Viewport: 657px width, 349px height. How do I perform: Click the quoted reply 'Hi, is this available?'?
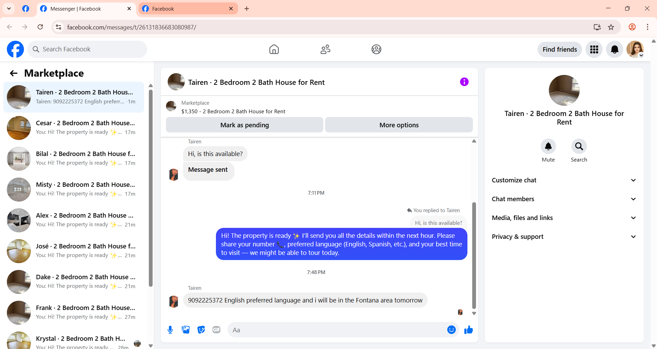point(439,223)
